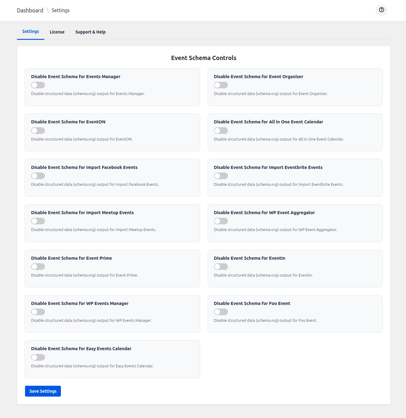This screenshot has width=406, height=418.
Task: Open the License tab
Action: [57, 32]
